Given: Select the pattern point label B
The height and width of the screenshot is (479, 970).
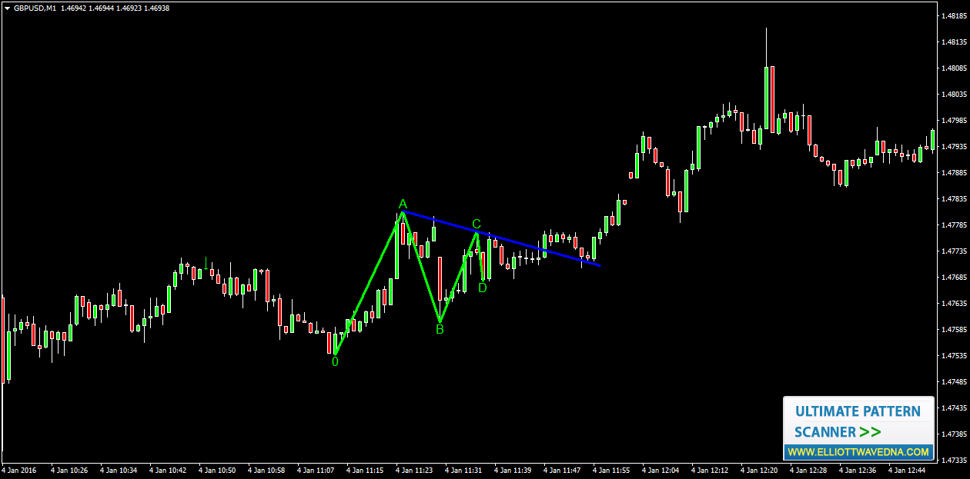Looking at the screenshot, I should pyautogui.click(x=440, y=329).
